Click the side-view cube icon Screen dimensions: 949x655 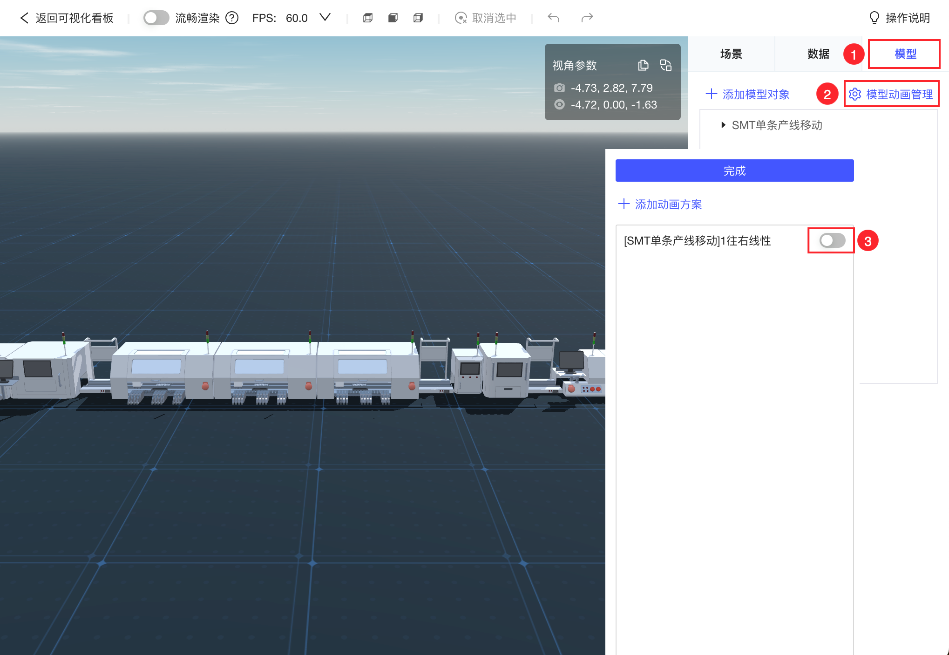(418, 18)
